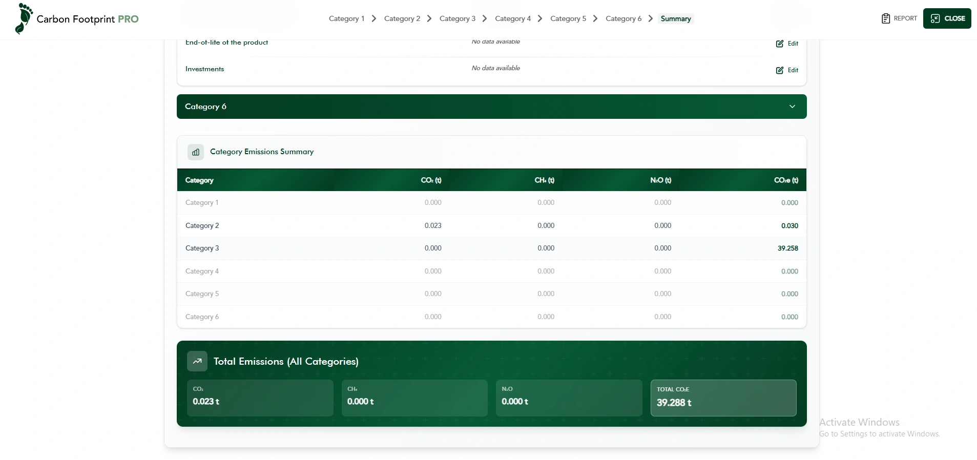Click the bar chart icon beside Category Emissions Summary
Screen dimensions: 977x460
(x=196, y=152)
